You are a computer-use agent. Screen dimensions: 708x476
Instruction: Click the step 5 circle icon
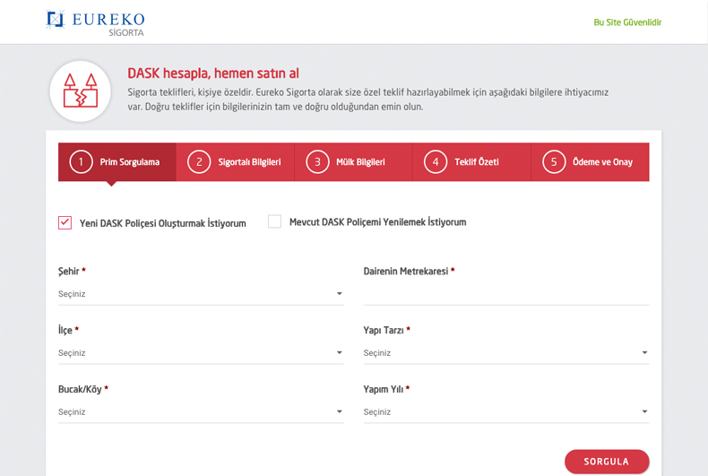pyautogui.click(x=554, y=161)
